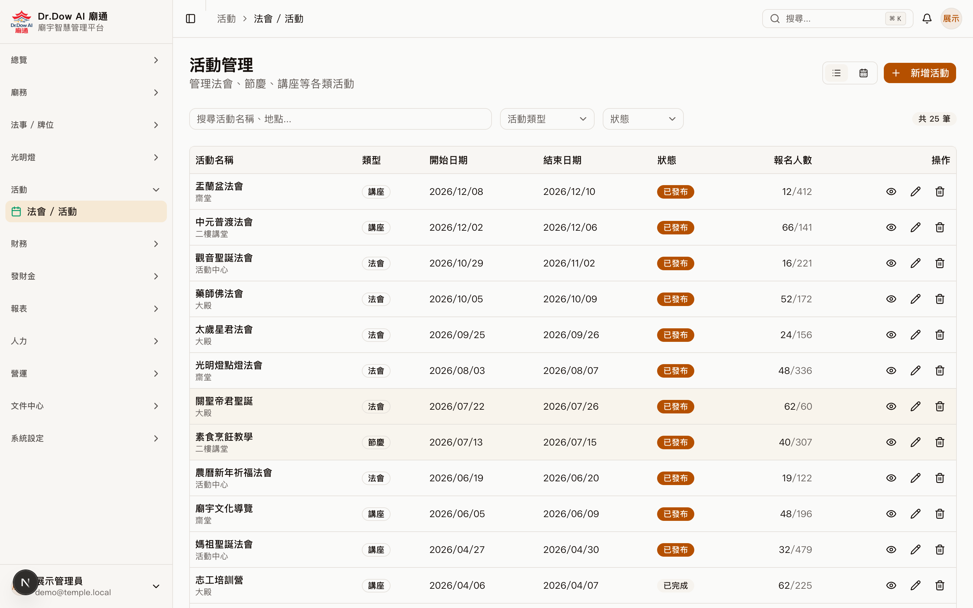Click the activity search input field

click(x=340, y=119)
